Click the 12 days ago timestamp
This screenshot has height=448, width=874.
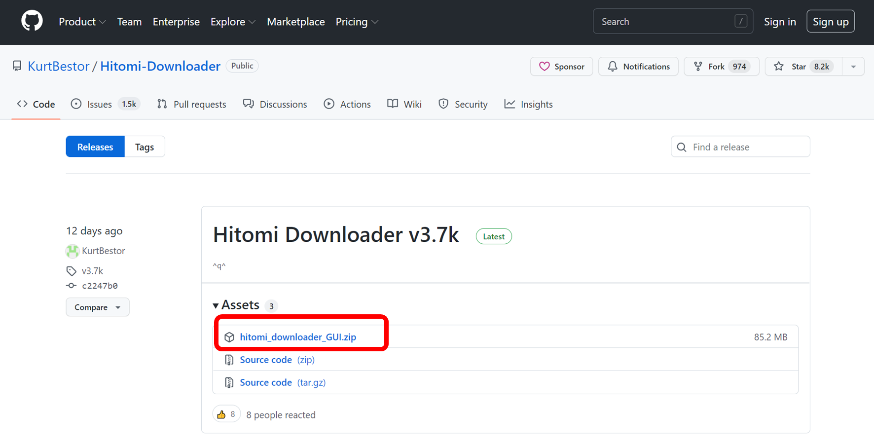click(94, 231)
